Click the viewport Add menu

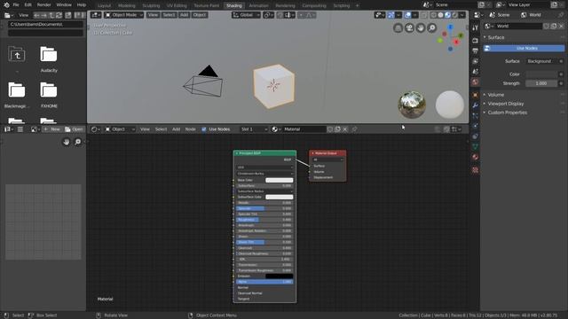pyautogui.click(x=184, y=15)
